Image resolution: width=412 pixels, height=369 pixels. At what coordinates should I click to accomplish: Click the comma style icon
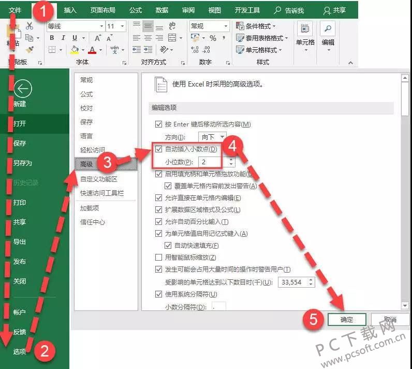(x=224, y=38)
